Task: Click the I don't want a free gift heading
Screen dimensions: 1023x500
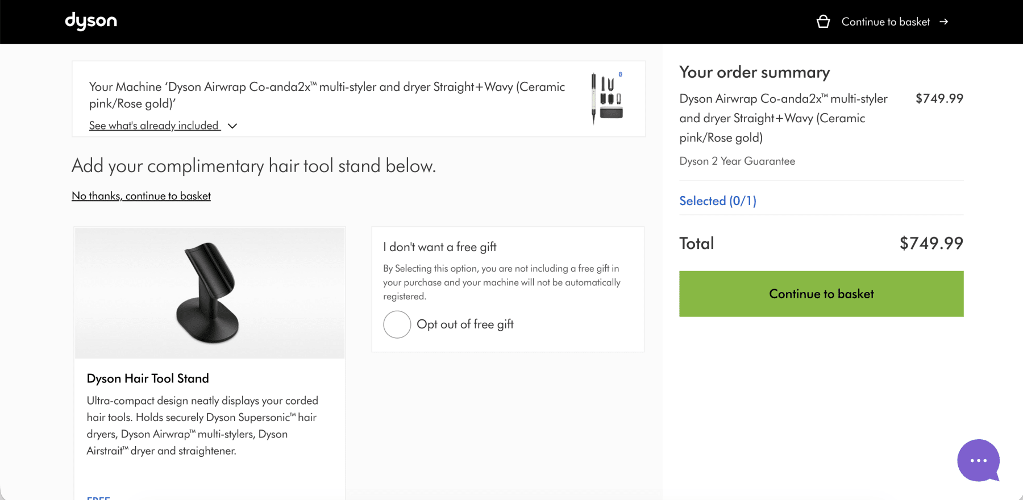Action: pyautogui.click(x=440, y=247)
